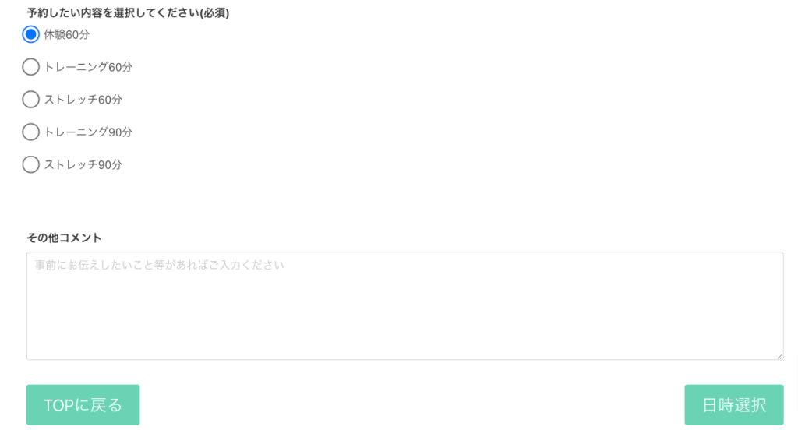Click the ストレッチ90分 option label
798x430 pixels.
point(83,165)
